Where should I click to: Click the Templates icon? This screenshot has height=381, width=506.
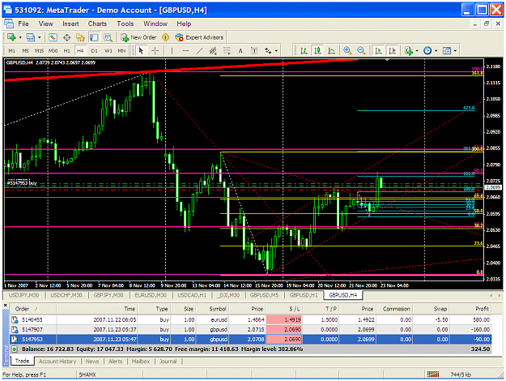(x=447, y=51)
